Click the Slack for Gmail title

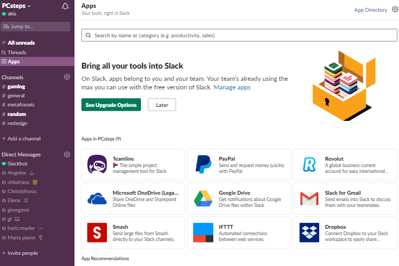pos(343,193)
